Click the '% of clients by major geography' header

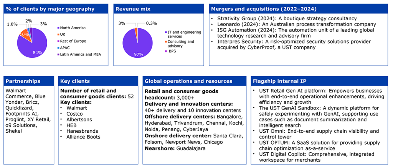click(x=56, y=9)
